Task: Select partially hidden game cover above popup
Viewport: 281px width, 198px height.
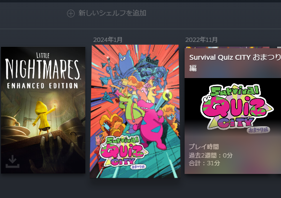Action: click(x=227, y=48)
